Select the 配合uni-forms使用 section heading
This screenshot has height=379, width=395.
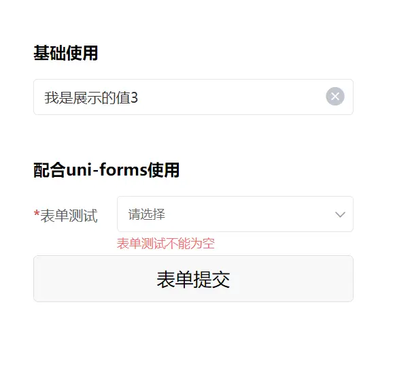point(106,170)
